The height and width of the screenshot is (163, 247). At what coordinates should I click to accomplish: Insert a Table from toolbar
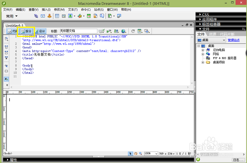coord(57,16)
